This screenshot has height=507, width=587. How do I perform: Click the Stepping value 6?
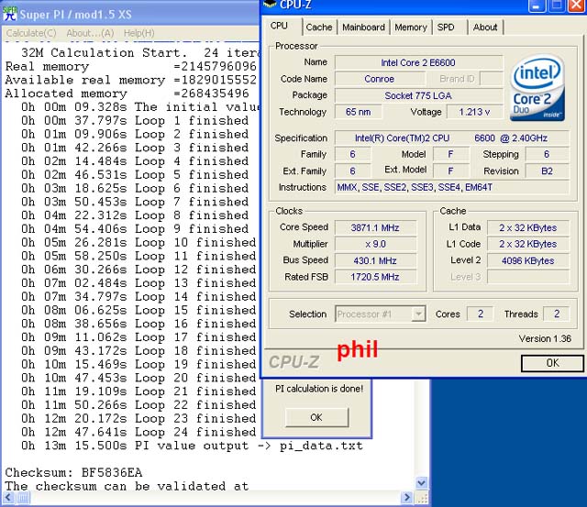547,154
